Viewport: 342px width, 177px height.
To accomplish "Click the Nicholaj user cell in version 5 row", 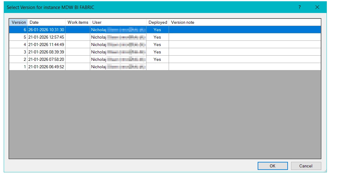I will (x=118, y=37).
